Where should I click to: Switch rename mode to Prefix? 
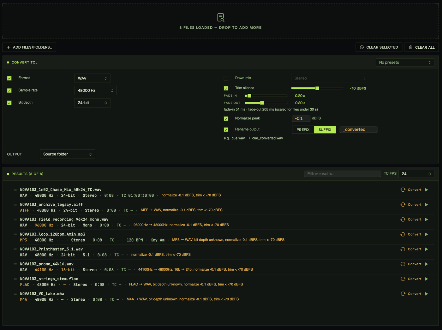303,130
